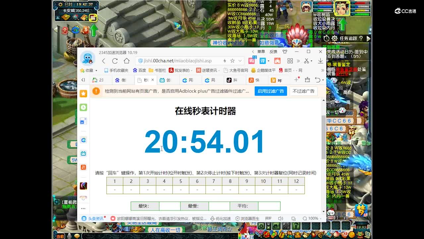424x239 pixels.
Task: Open the 菜单 menu in title bar
Action: point(261,52)
